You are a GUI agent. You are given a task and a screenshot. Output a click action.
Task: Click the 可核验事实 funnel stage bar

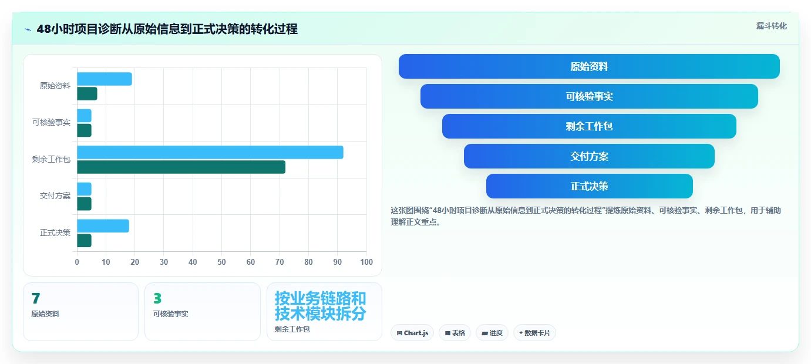[589, 96]
